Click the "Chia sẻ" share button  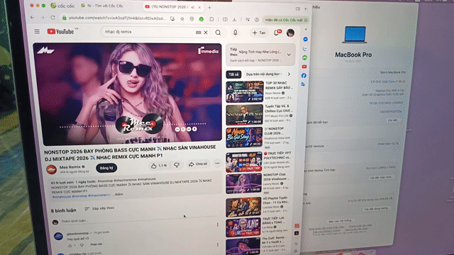tap(198, 164)
